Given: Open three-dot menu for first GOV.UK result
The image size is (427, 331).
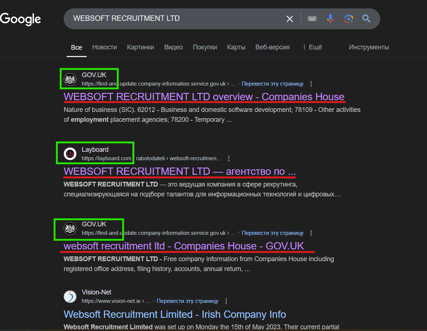Looking at the screenshot, I should click(311, 84).
